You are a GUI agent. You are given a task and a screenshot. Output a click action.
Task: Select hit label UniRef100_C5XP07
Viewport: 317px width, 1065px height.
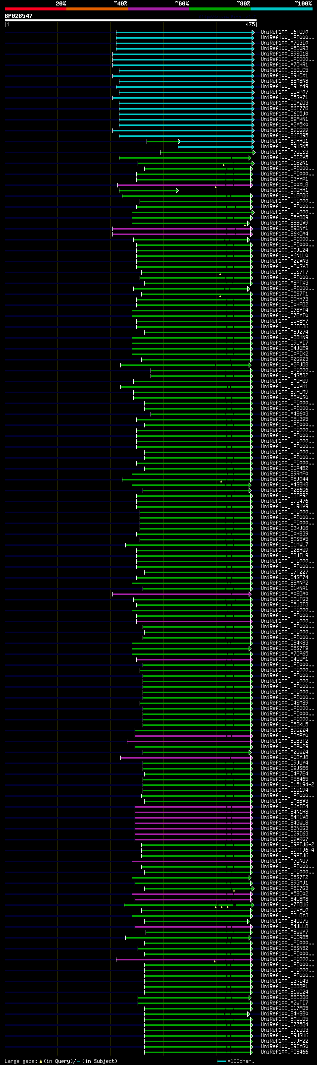click(284, 92)
